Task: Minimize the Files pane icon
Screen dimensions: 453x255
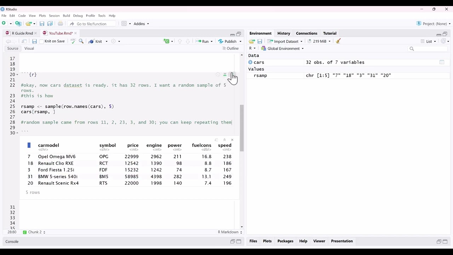Action: (x=439, y=242)
